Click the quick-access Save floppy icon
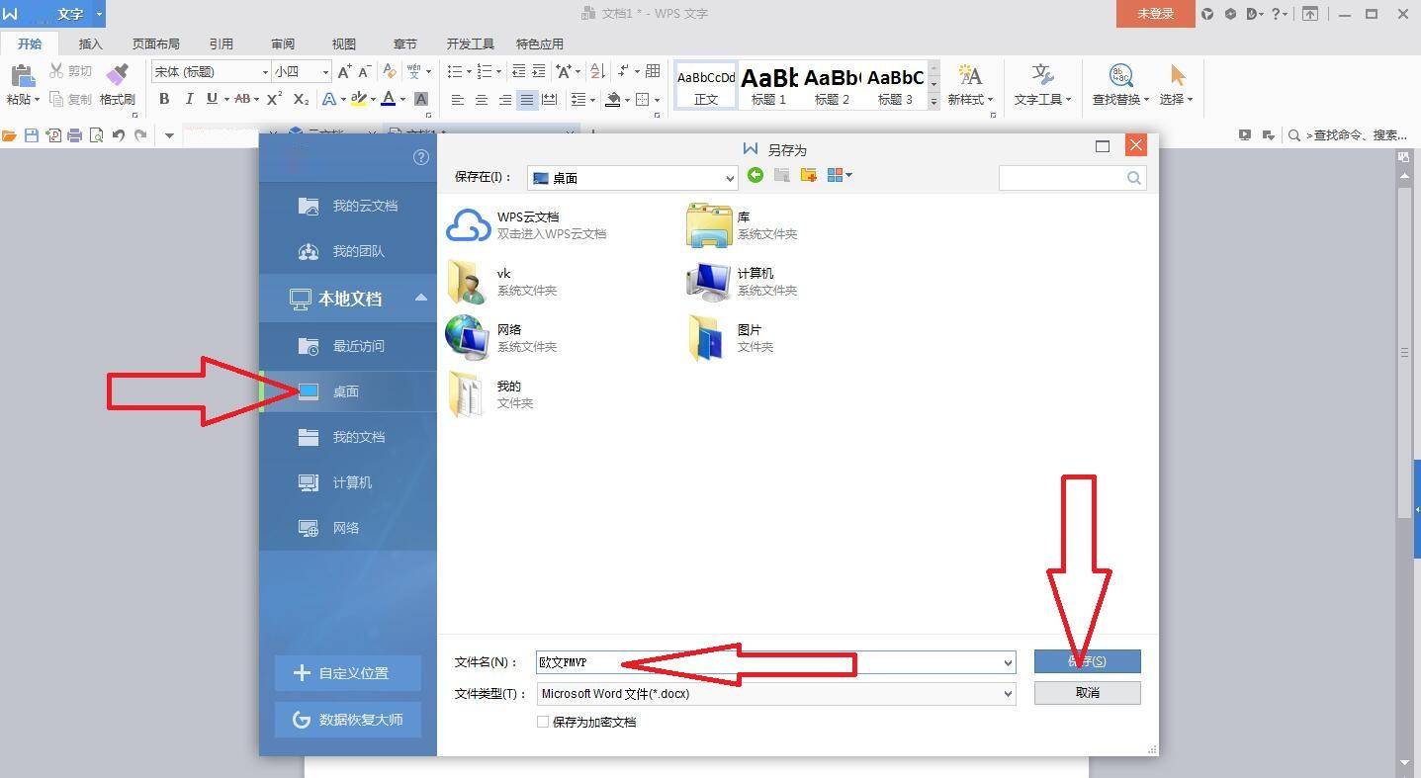The image size is (1421, 778). coord(32,135)
